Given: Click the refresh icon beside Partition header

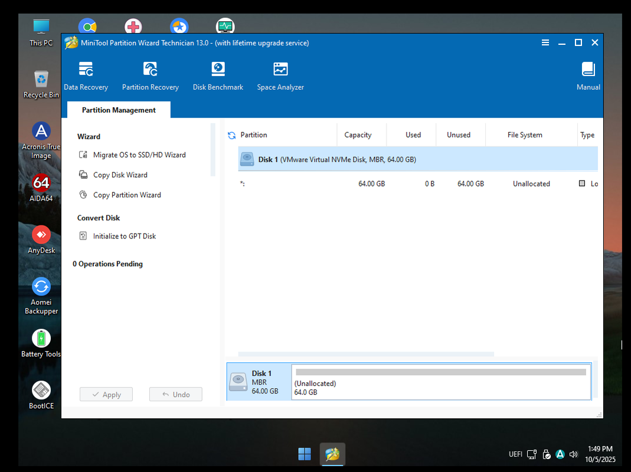Looking at the screenshot, I should tap(232, 135).
